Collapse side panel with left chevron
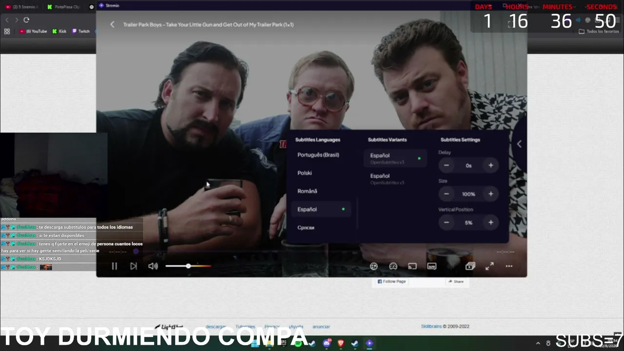624x351 pixels. 519,144
